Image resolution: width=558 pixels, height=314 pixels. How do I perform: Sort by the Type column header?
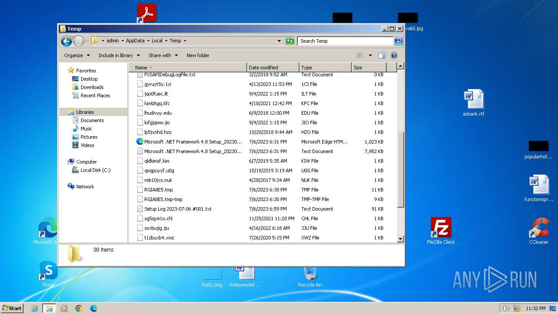click(325, 68)
